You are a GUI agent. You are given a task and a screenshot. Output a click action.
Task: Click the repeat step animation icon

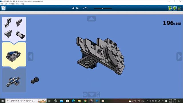click(x=85, y=8)
